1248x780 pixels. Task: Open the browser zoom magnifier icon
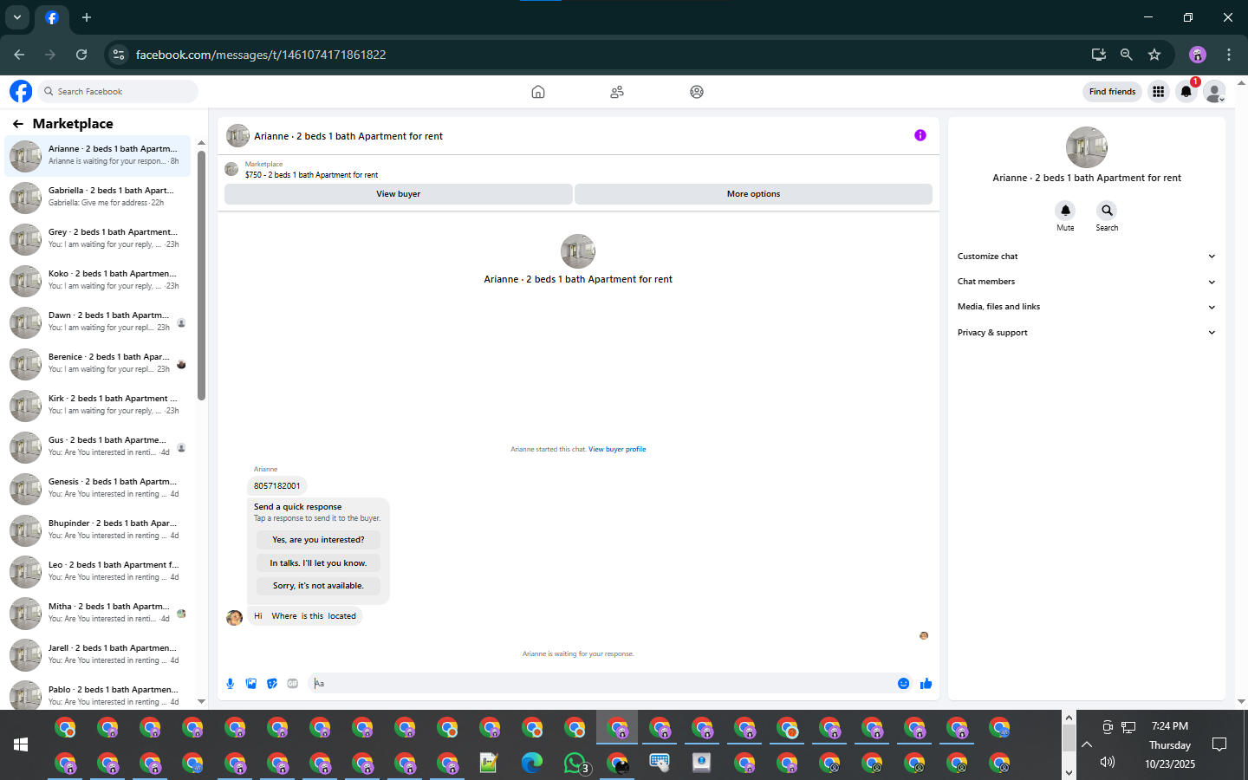1127,55
